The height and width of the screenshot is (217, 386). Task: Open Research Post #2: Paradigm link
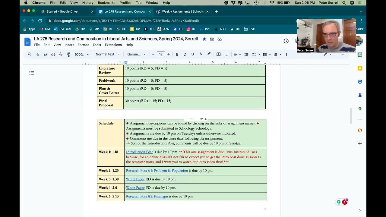(147, 196)
